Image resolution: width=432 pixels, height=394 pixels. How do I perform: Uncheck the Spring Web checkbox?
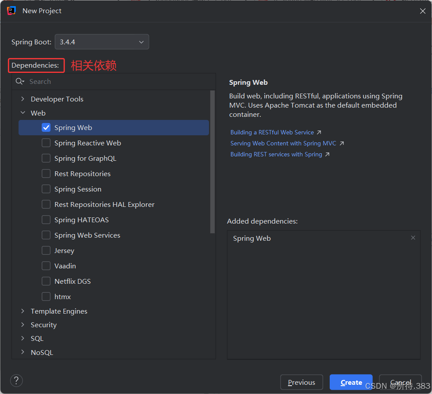tap(46, 127)
